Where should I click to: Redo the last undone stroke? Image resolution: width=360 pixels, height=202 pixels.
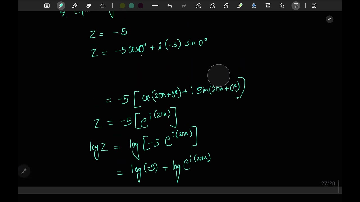184,6
